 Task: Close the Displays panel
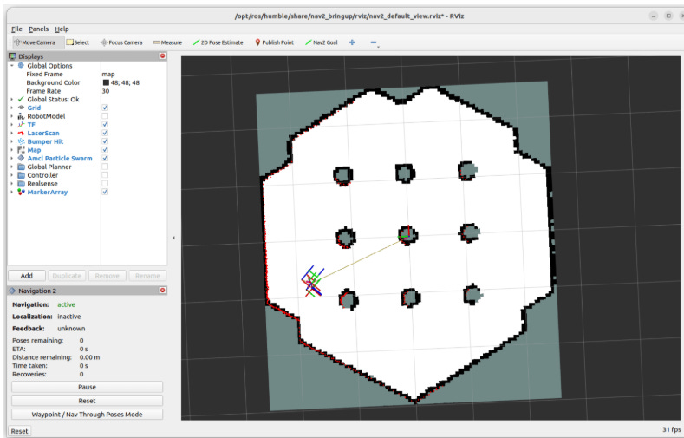tap(163, 56)
